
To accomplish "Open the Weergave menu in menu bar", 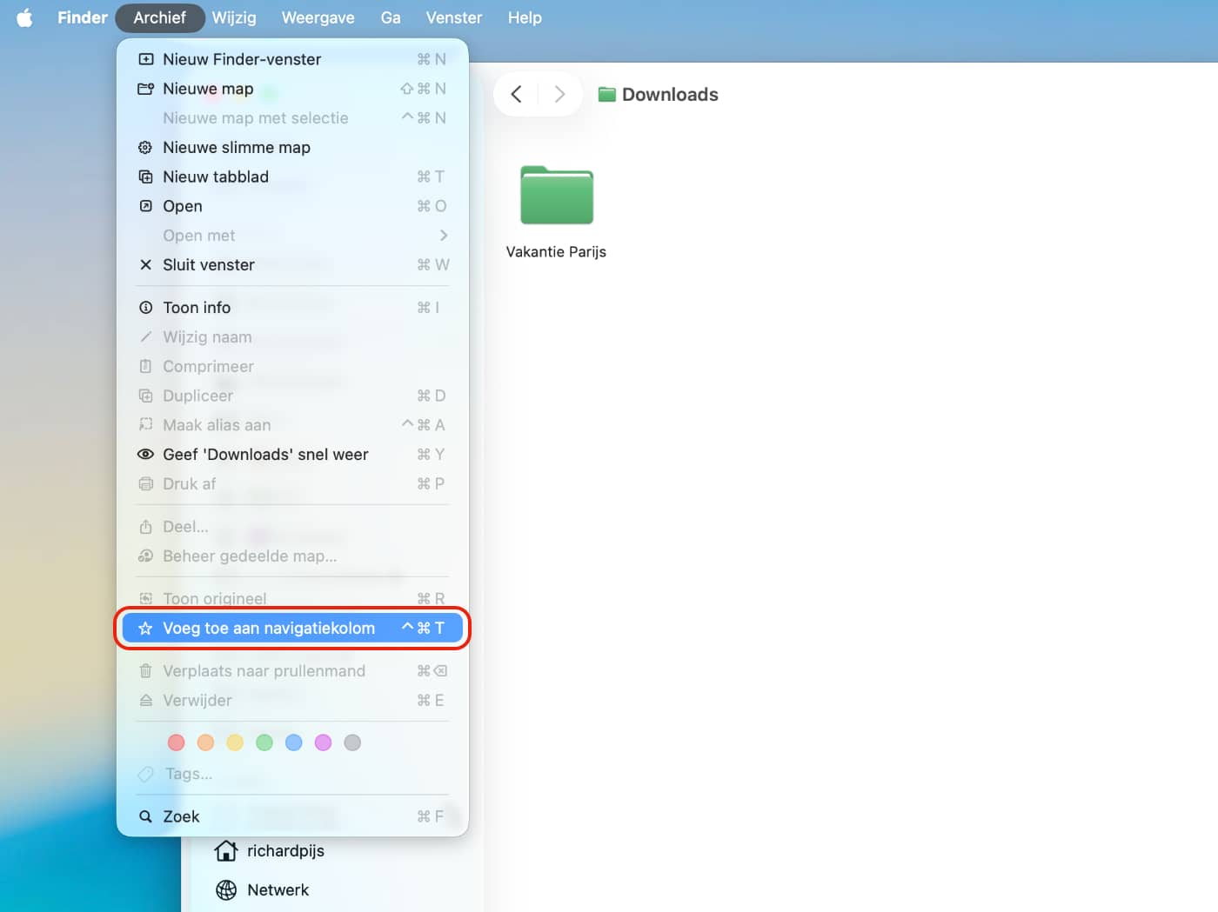I will (318, 17).
